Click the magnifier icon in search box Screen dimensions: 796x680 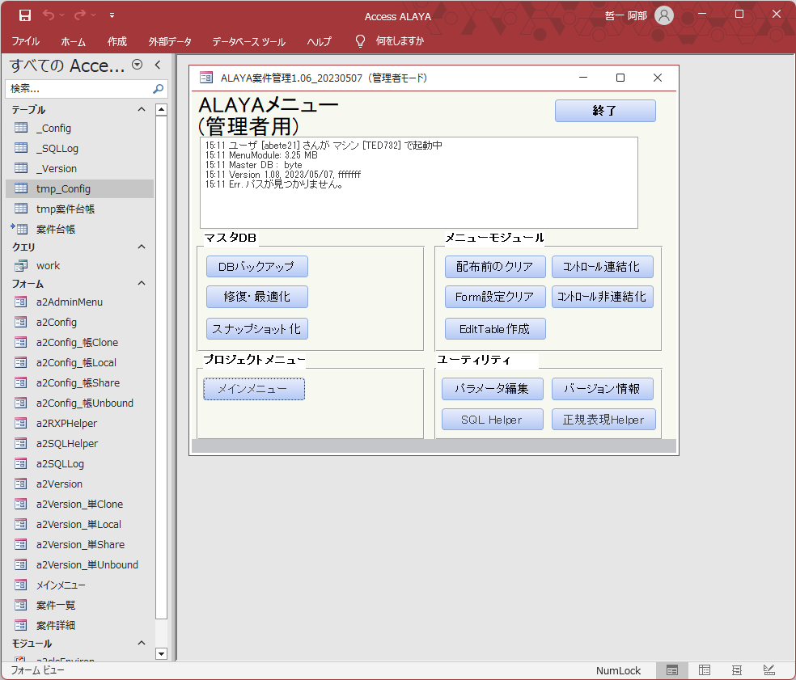159,89
